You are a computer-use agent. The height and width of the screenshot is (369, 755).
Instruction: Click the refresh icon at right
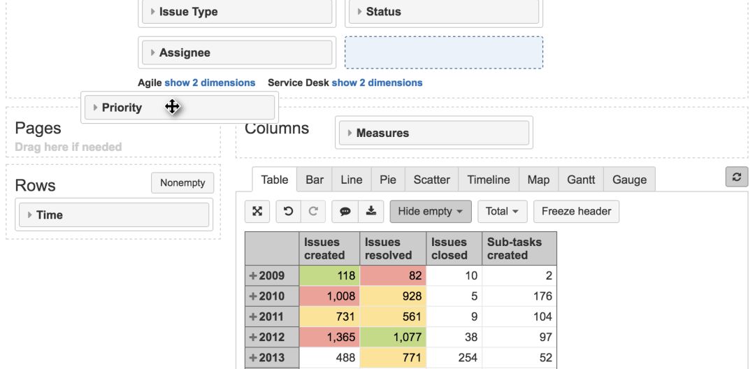point(737,177)
